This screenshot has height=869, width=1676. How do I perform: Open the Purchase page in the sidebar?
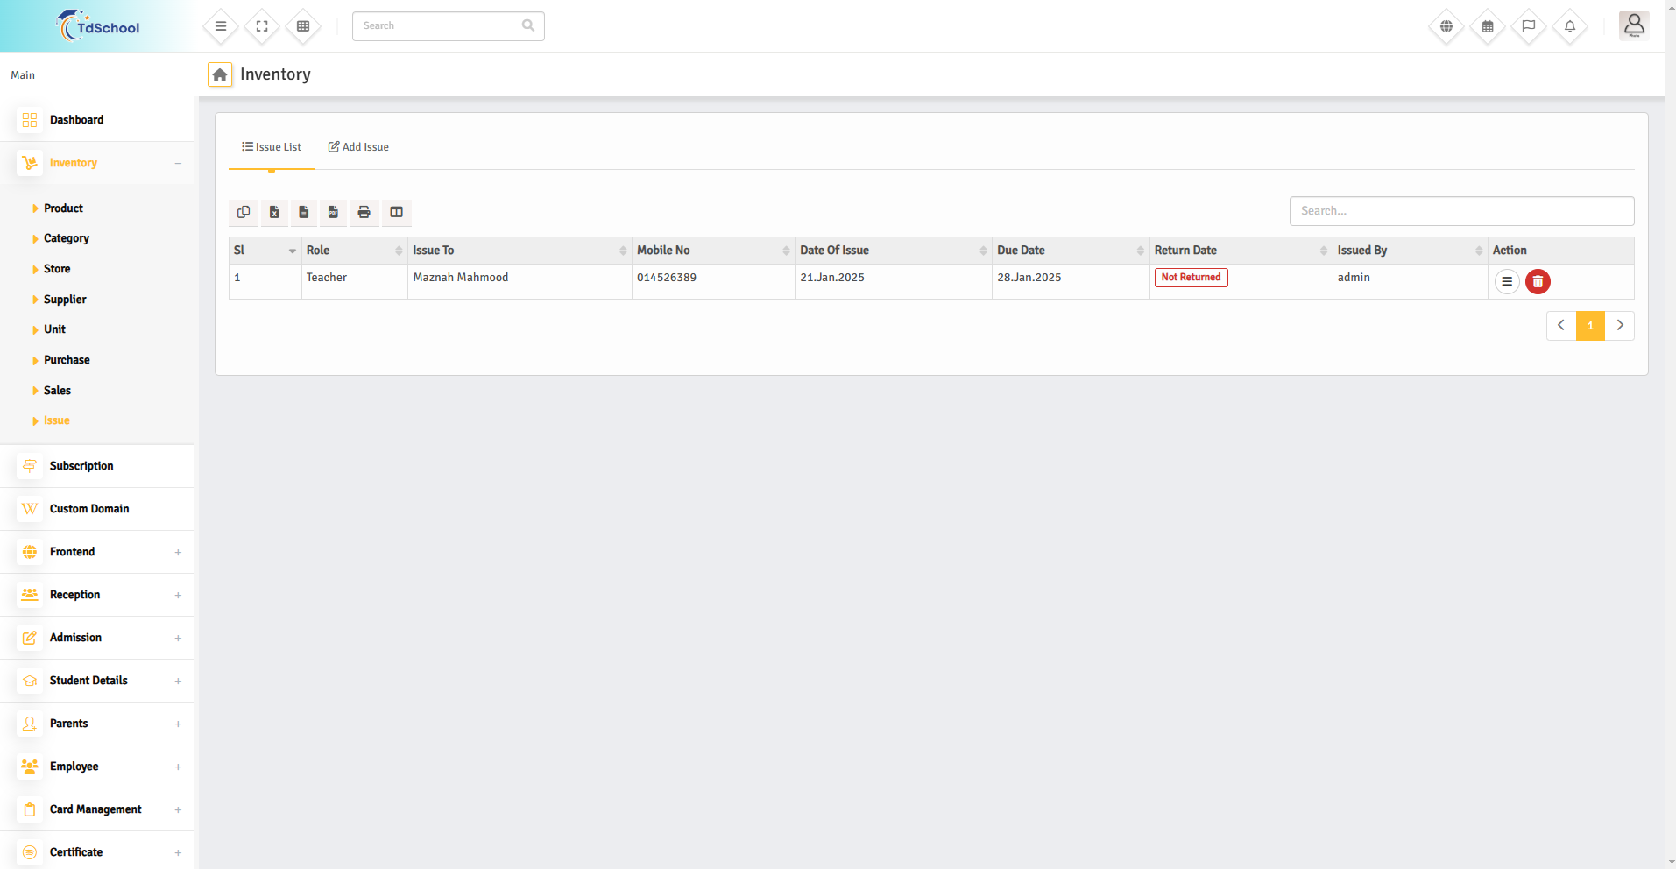click(67, 360)
